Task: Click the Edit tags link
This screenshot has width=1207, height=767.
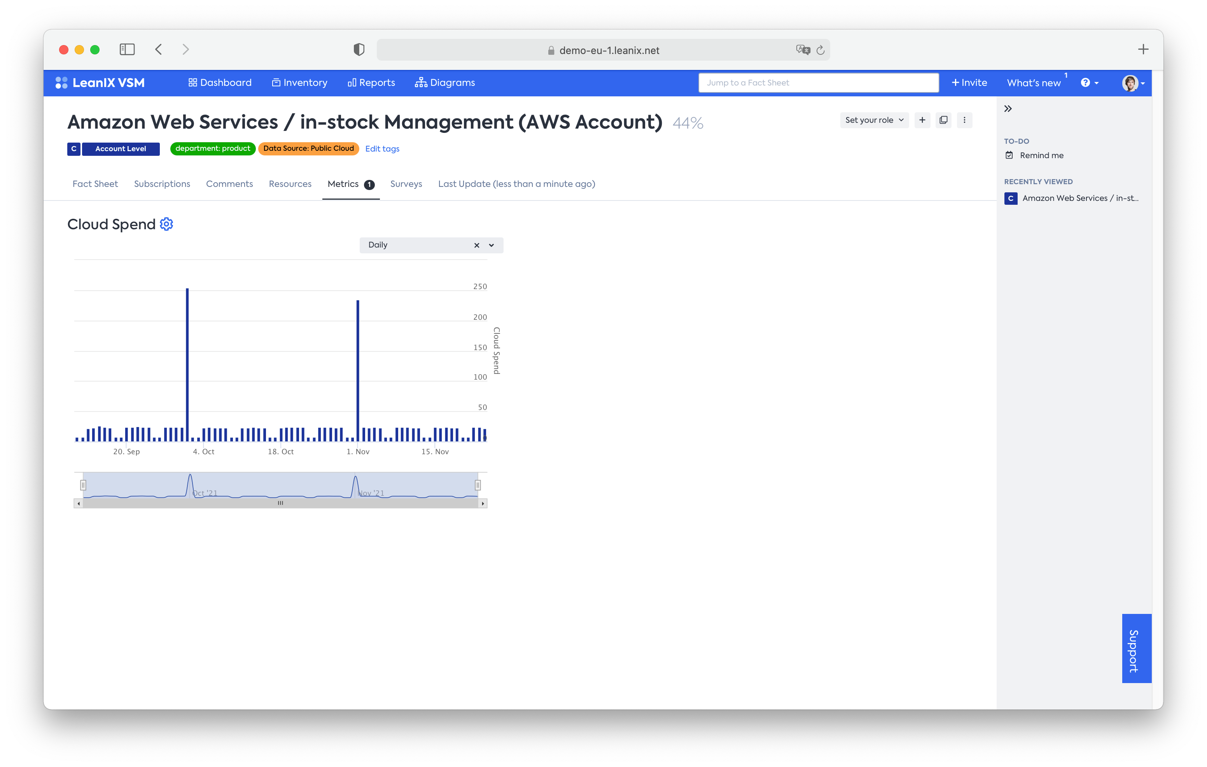Action: [x=382, y=149]
